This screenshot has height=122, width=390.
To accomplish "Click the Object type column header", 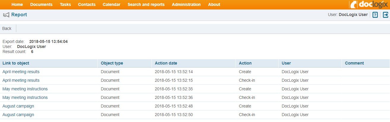I will 112,63.
